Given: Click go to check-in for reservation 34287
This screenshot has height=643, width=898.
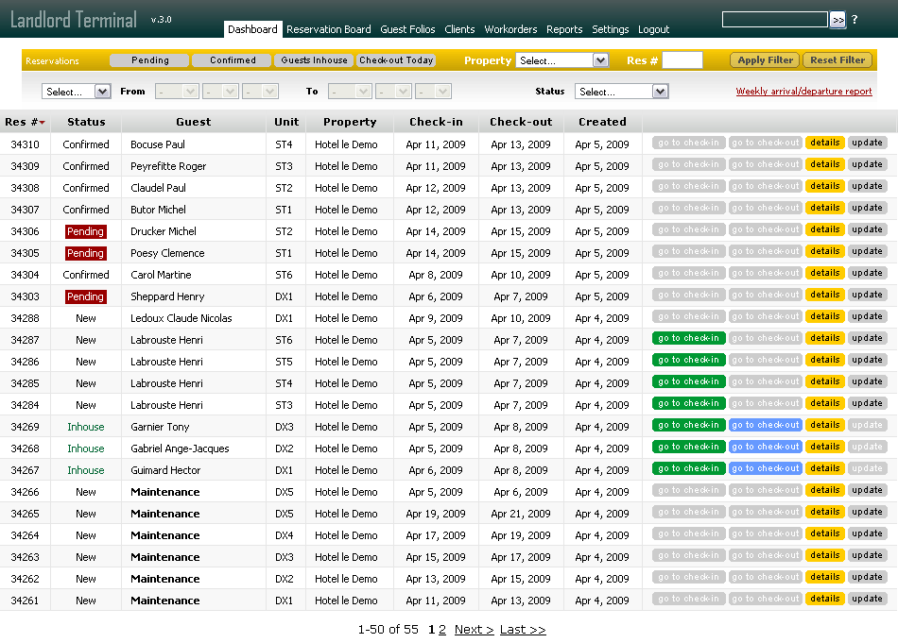Looking at the screenshot, I should [x=688, y=338].
